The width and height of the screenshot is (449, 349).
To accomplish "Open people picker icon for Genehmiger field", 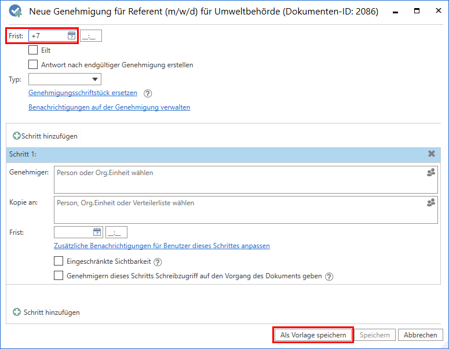I will click(x=430, y=173).
